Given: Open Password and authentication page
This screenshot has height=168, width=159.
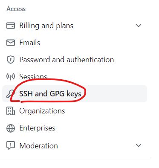Looking at the screenshot, I should pyautogui.click(x=66, y=60).
